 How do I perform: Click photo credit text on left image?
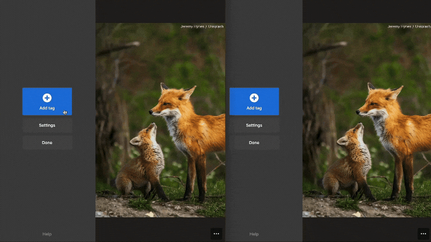click(202, 27)
